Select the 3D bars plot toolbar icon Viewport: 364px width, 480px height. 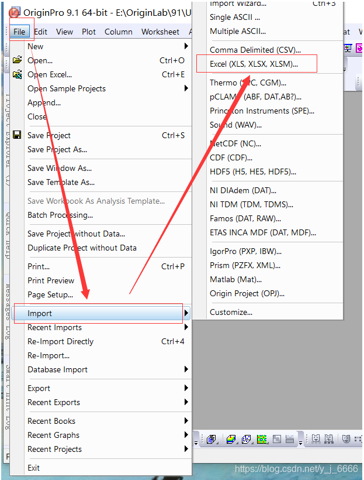[x=211, y=439]
